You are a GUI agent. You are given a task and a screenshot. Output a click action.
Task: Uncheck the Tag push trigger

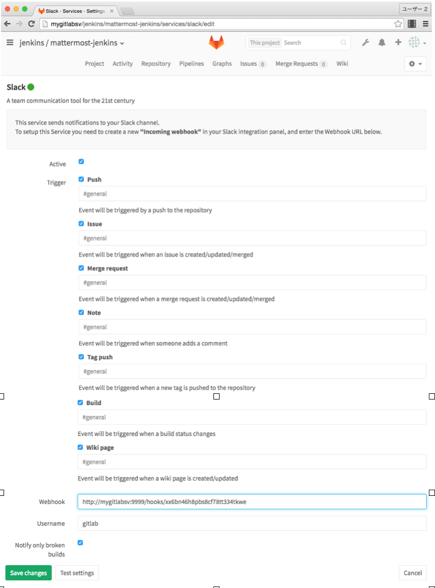click(80, 357)
